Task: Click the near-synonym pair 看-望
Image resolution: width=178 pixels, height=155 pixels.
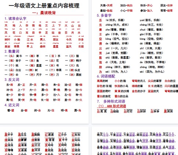Action: [x=11, y=111]
